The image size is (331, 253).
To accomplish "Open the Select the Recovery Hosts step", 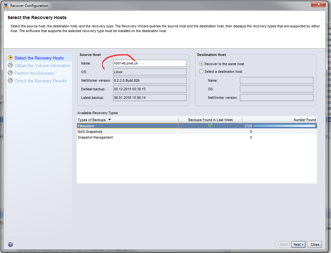I will pyautogui.click(x=39, y=58).
